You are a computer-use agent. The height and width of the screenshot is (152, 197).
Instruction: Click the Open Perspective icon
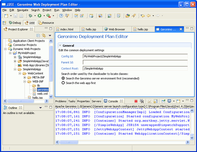[x=4, y=23]
